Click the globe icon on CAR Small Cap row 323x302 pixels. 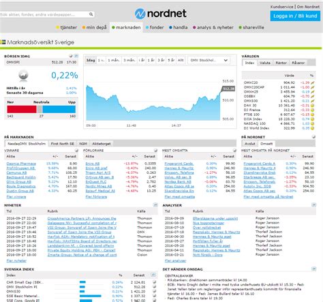[x=154, y=282]
